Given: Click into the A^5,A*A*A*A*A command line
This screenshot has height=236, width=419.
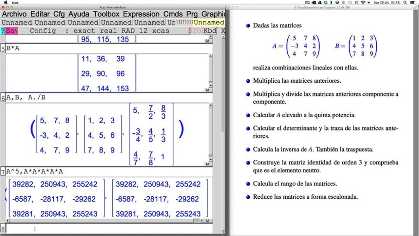Looking at the screenshot, I should 109,172.
